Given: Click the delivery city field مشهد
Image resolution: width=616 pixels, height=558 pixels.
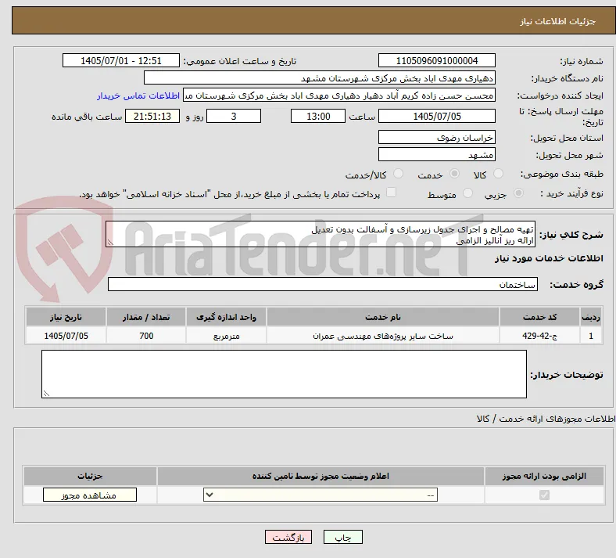Looking at the screenshot, I should (x=437, y=154).
